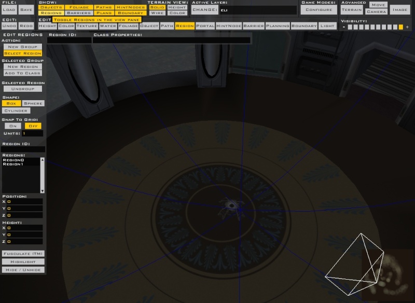The image size is (415, 303).
Task: Click the New Group action button
Action: point(23,47)
